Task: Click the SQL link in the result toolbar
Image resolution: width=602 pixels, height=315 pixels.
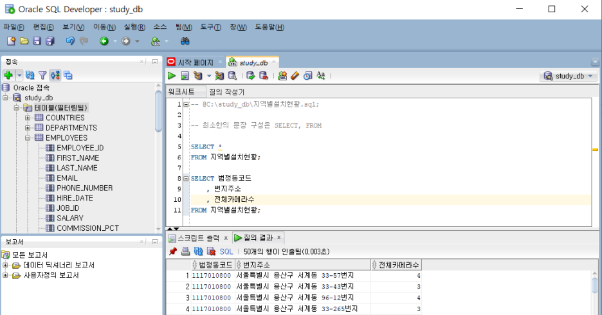Action: click(226, 252)
